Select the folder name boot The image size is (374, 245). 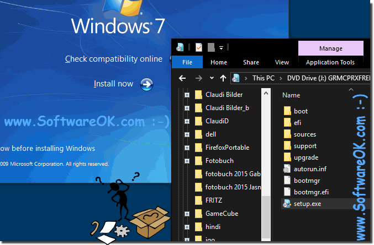(301, 111)
